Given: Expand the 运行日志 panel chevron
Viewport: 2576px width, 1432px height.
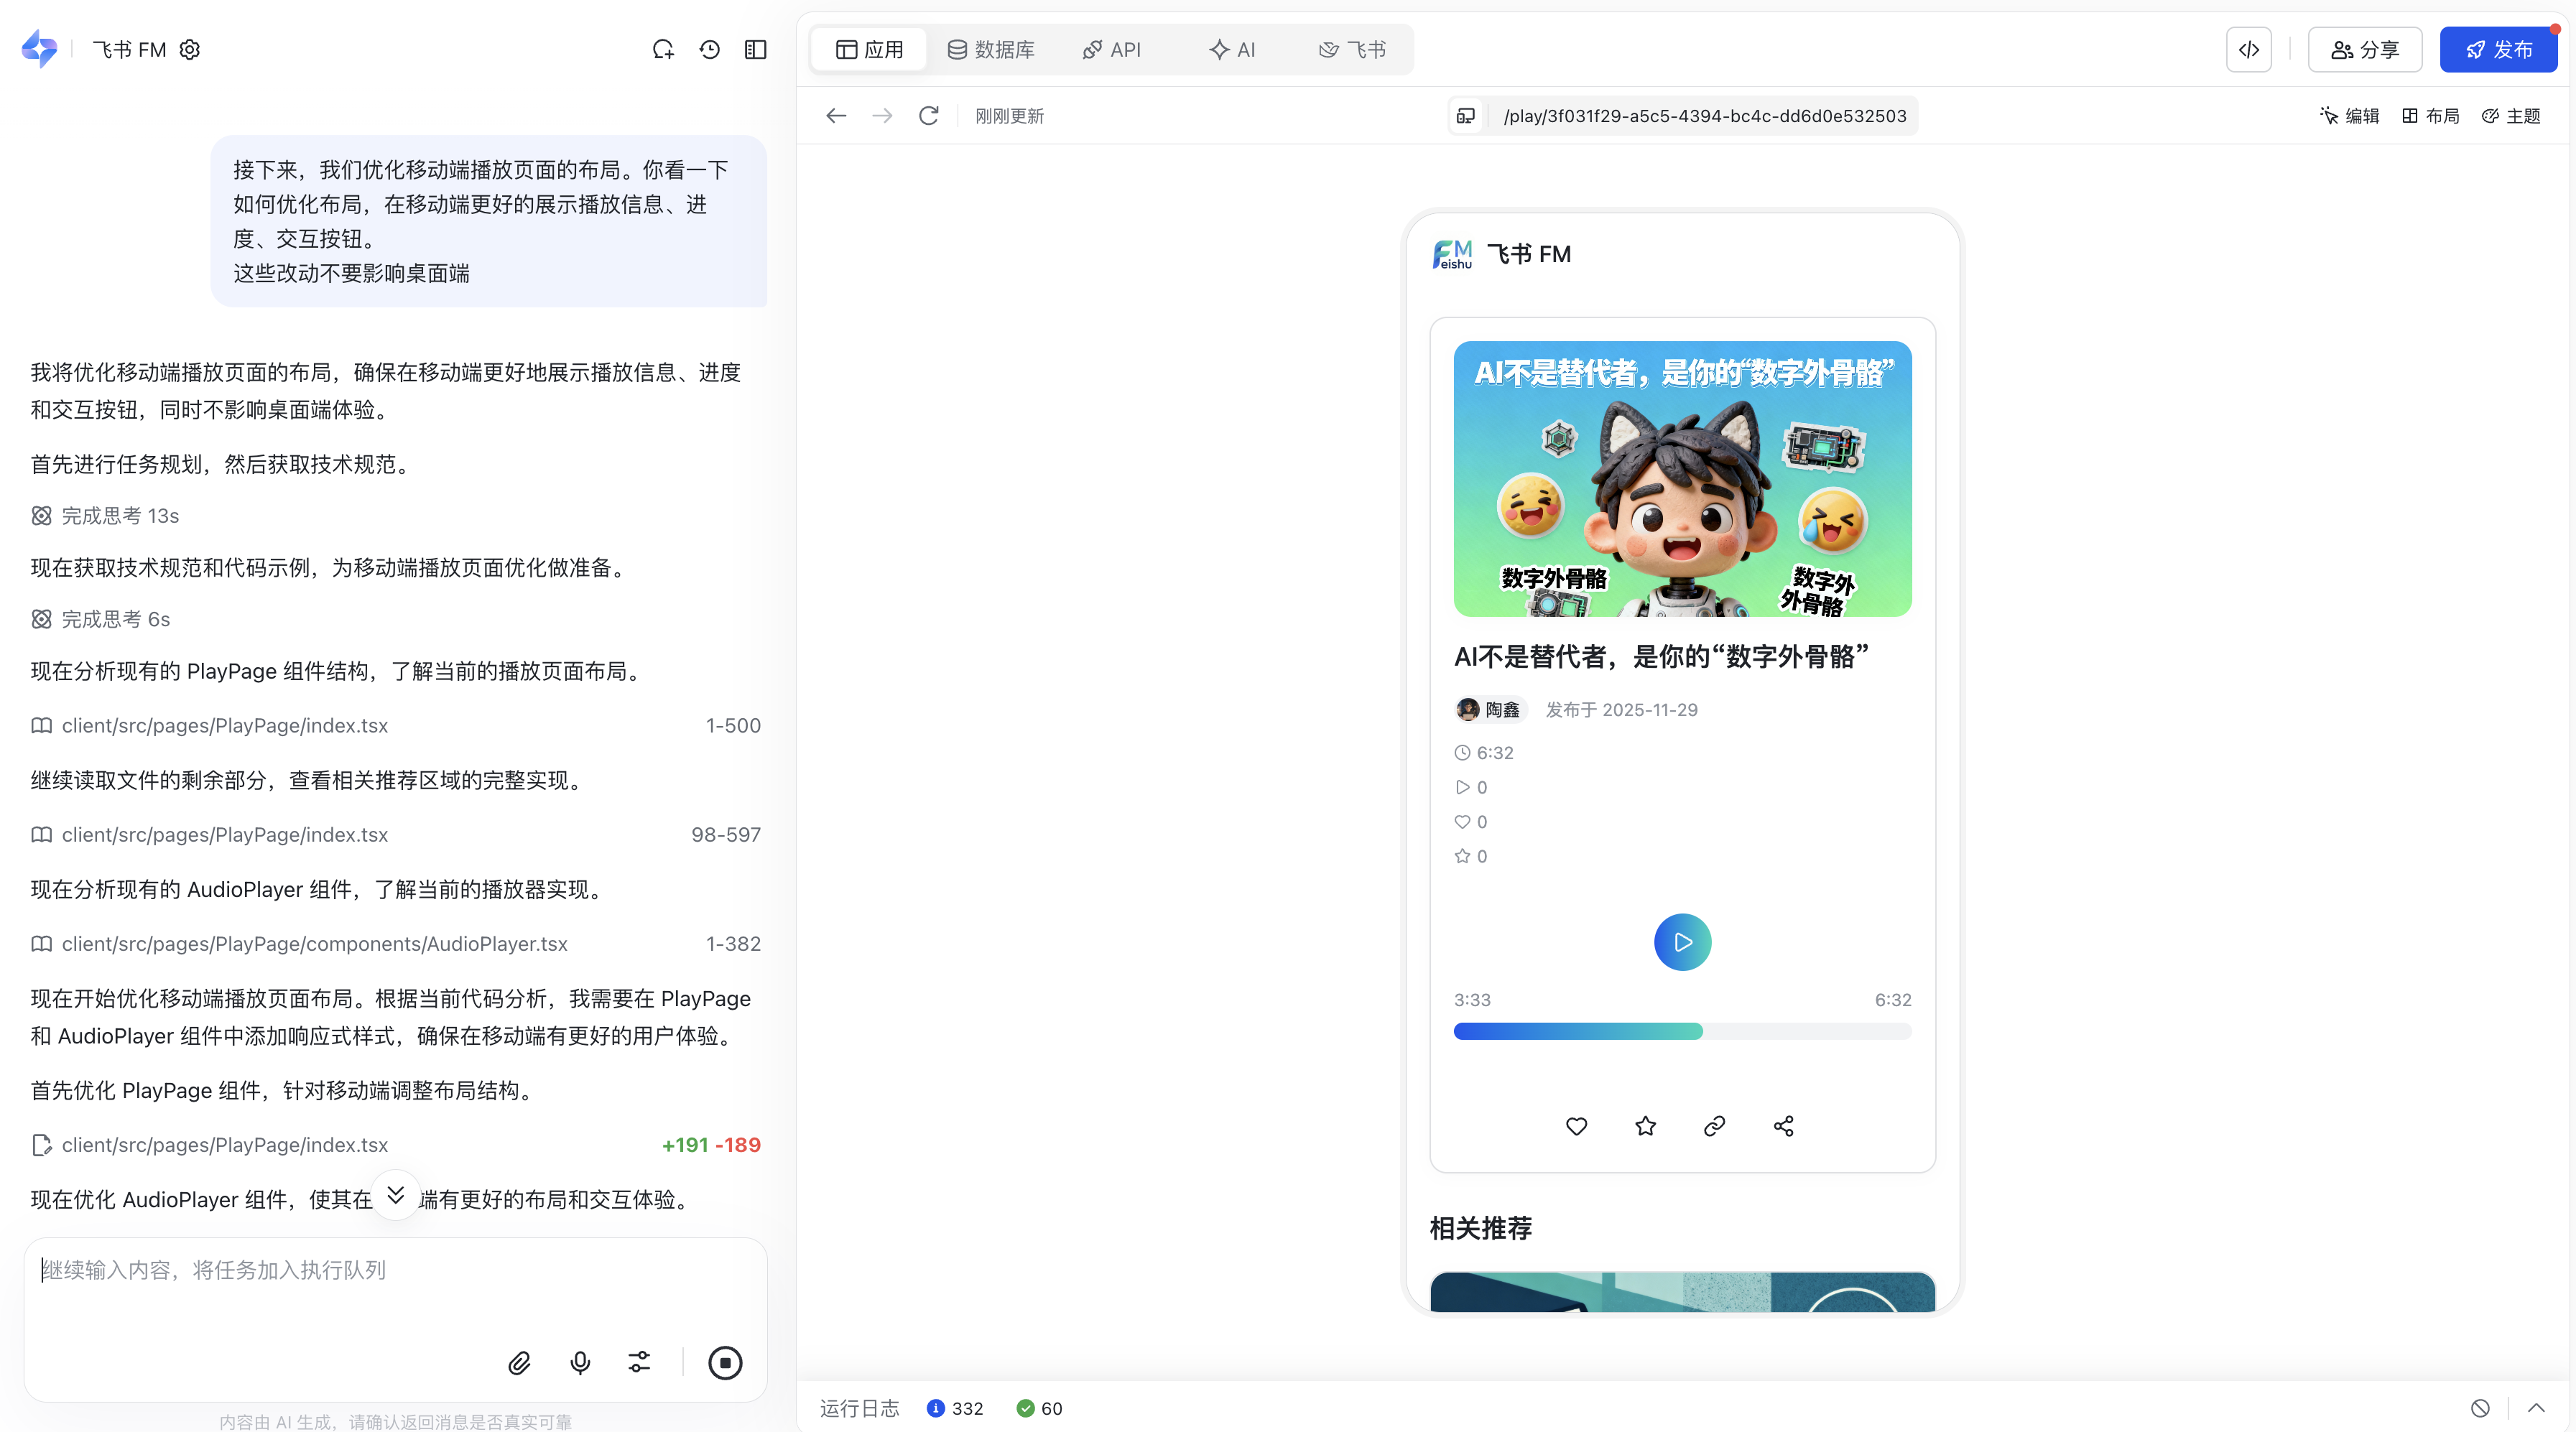Looking at the screenshot, I should pyautogui.click(x=2536, y=1408).
